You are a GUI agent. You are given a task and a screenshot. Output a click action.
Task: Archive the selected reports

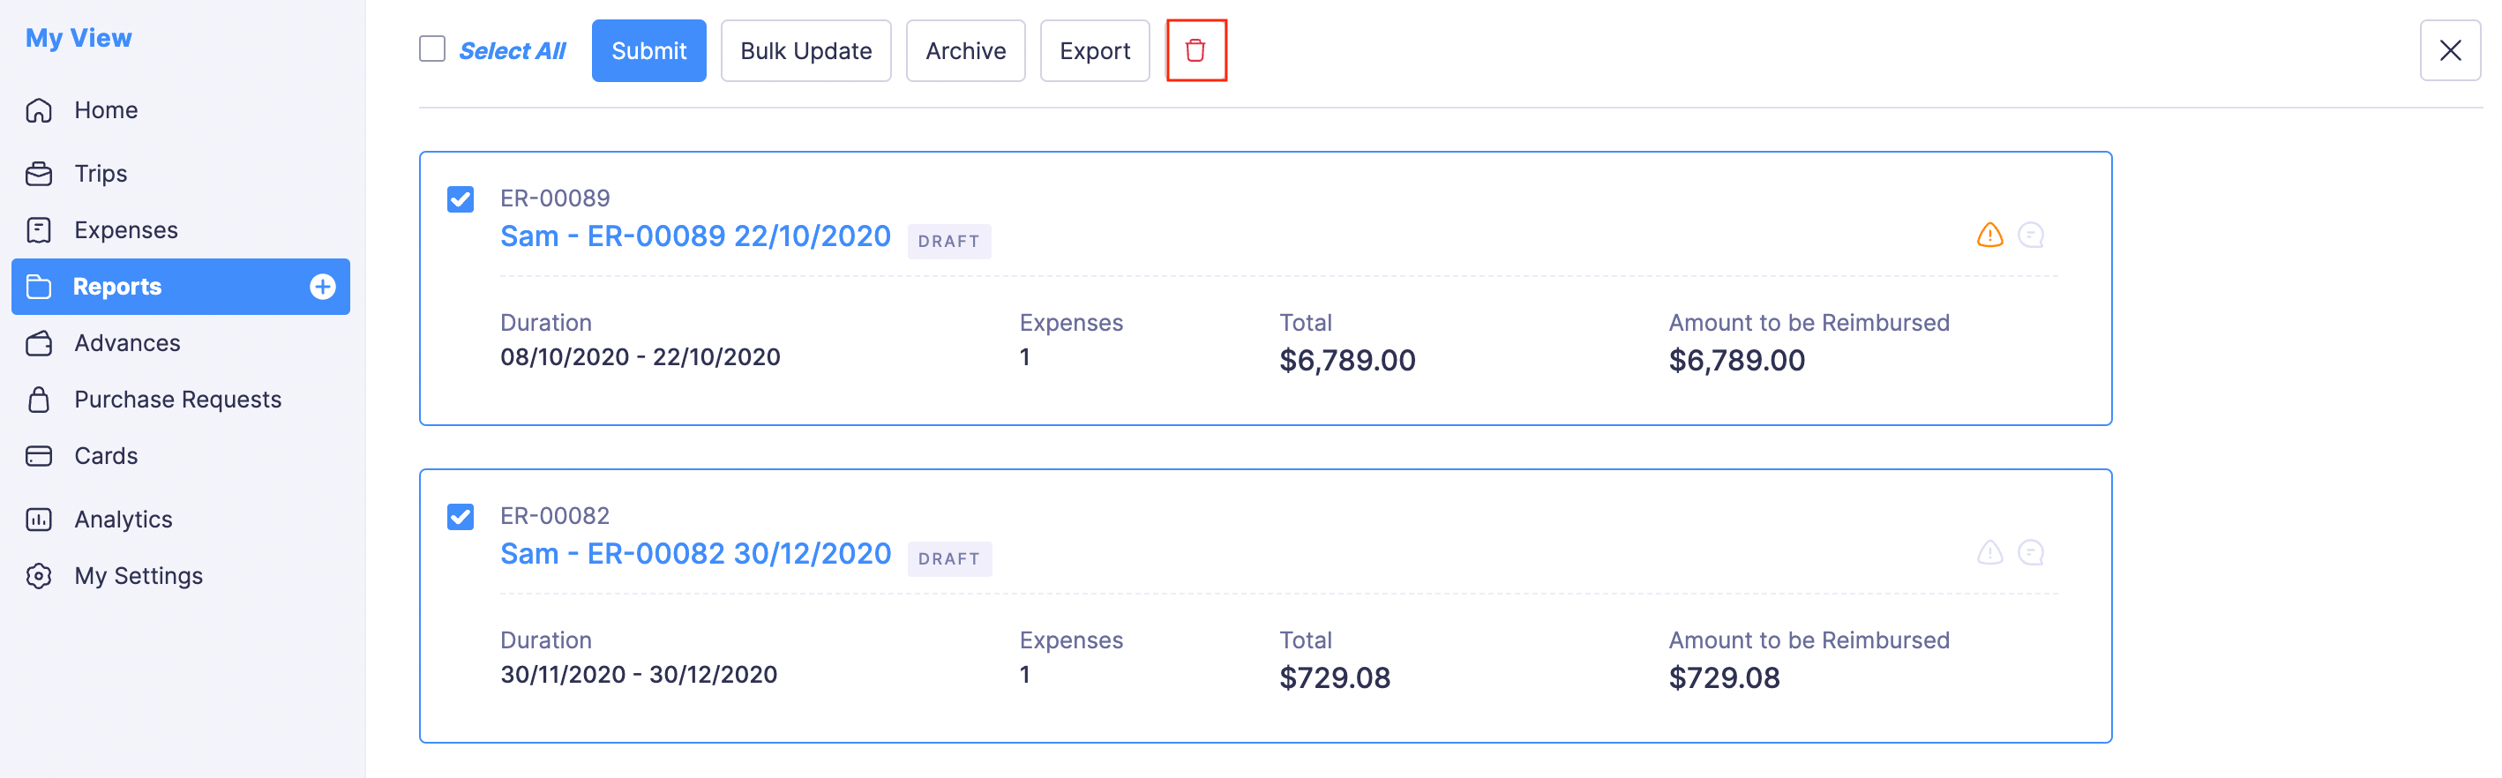(x=964, y=50)
